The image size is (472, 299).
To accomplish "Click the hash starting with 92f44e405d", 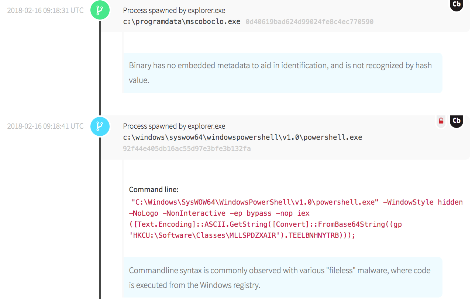I will pos(187,149).
